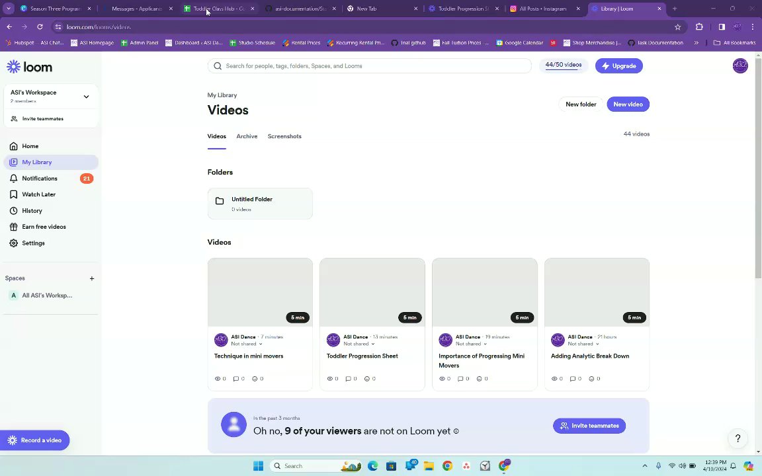
Task: Show hidden system tray icons
Action: 644,466
